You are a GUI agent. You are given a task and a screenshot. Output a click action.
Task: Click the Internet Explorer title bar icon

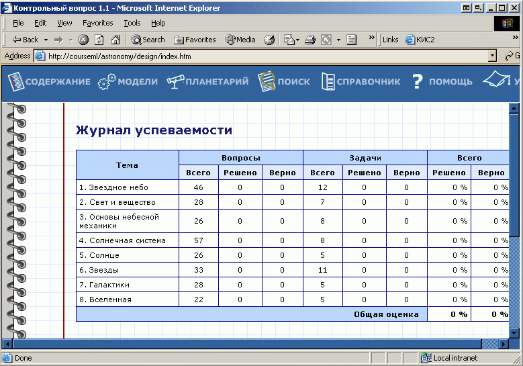pyautogui.click(x=7, y=7)
